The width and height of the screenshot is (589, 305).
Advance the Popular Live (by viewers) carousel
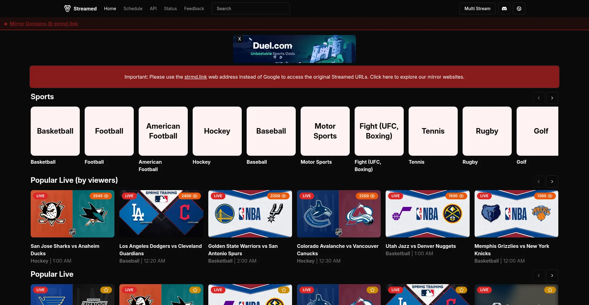552,182
